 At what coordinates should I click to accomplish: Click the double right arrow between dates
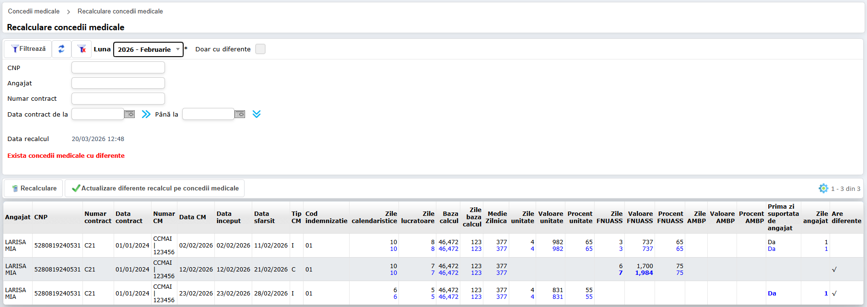[146, 114]
